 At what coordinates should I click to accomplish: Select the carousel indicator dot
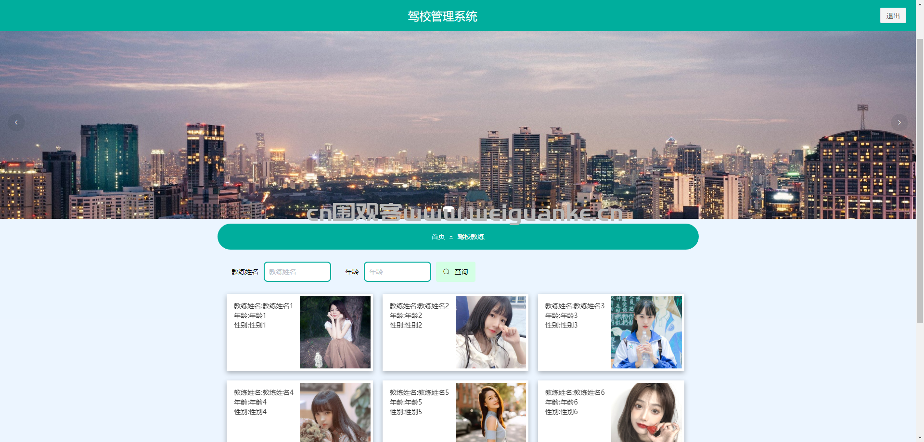(449, 209)
